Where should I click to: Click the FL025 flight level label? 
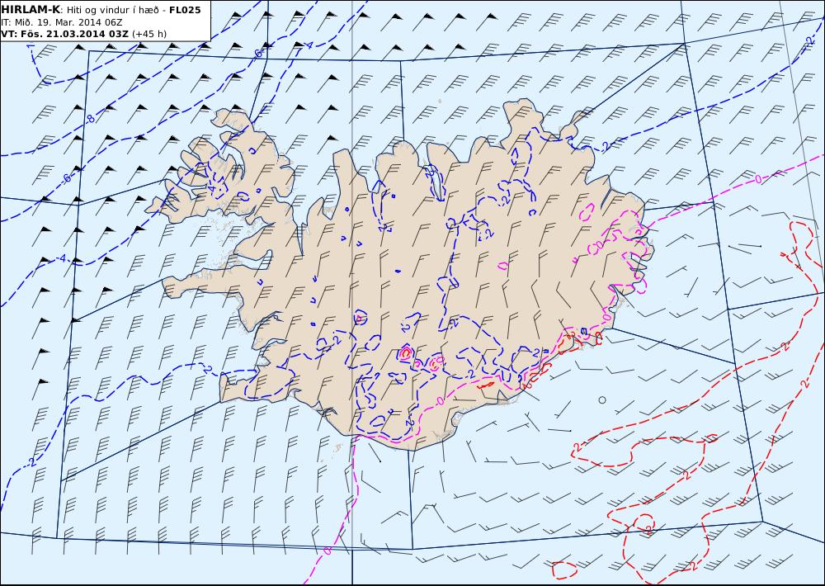[x=185, y=10]
